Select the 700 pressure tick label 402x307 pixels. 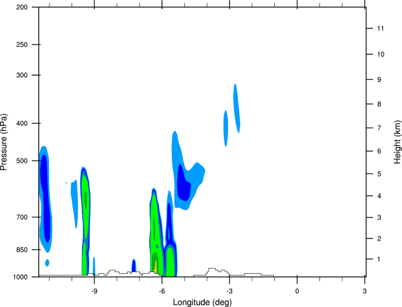(22, 217)
